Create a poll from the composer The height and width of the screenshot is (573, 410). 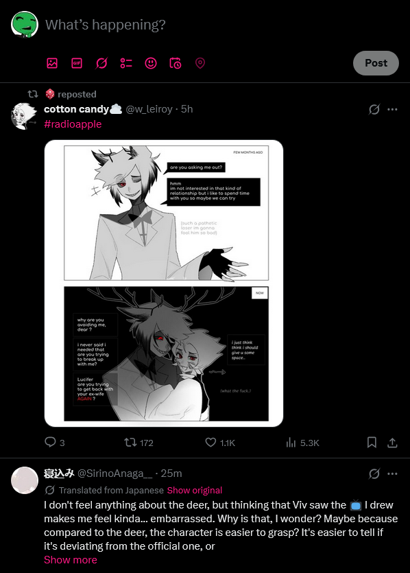tap(126, 63)
